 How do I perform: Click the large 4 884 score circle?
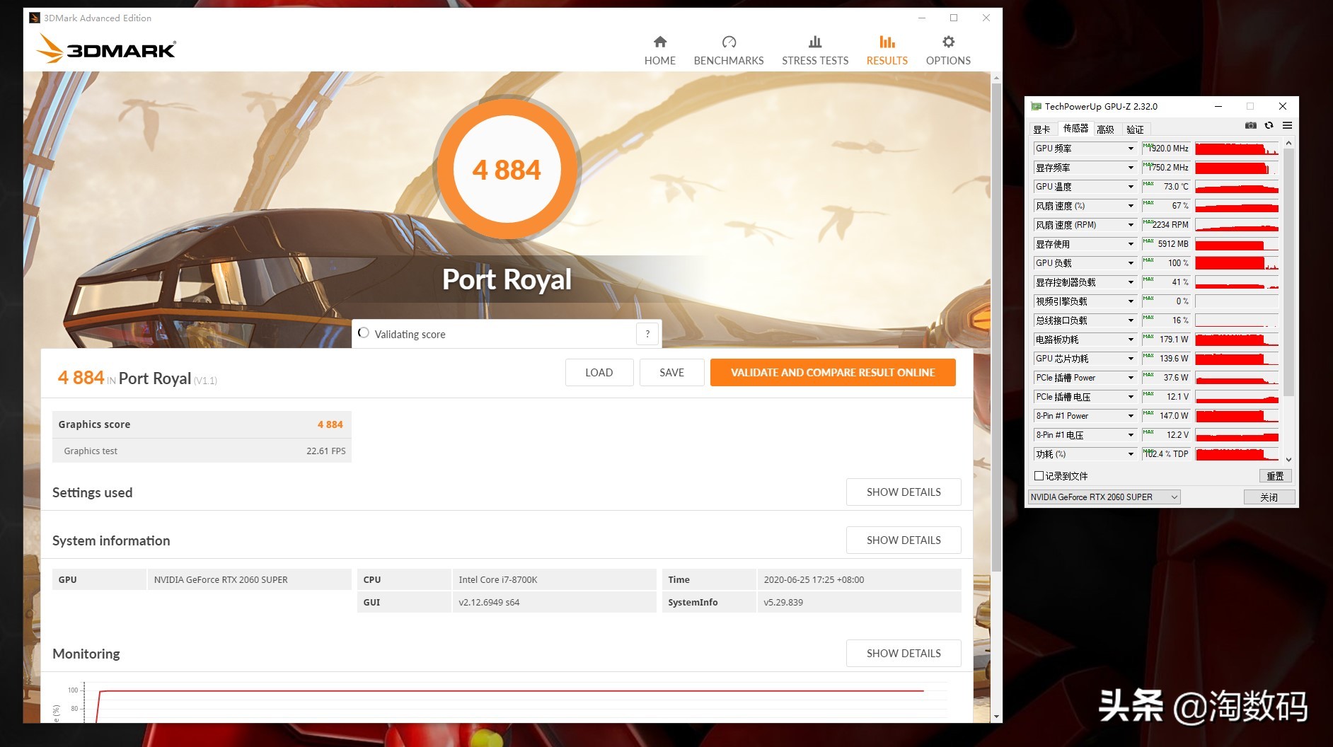click(507, 169)
